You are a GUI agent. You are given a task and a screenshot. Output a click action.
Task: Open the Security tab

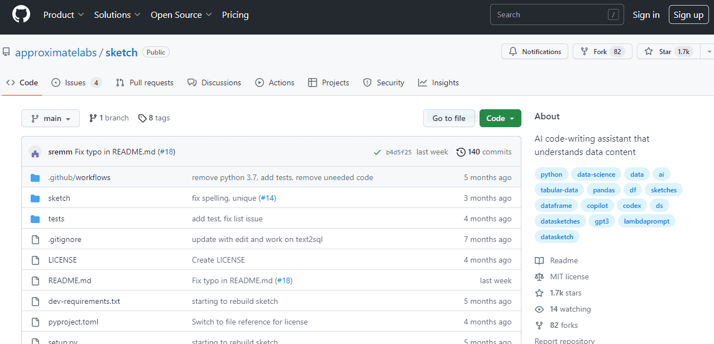pos(384,83)
